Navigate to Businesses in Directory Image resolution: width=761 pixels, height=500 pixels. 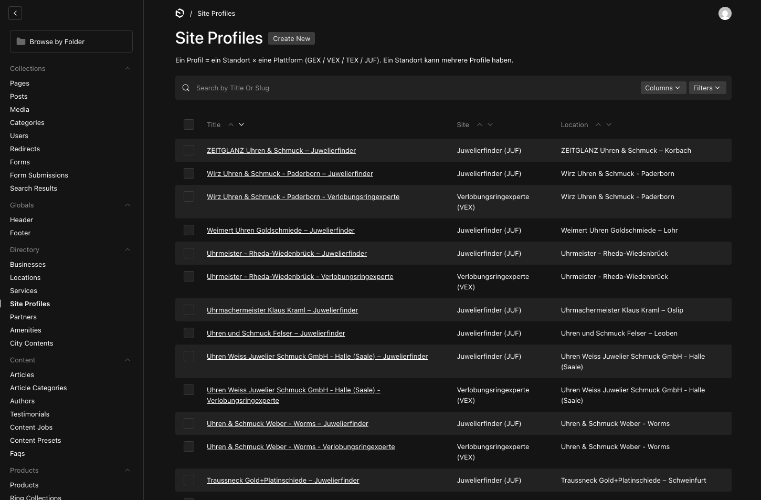click(x=28, y=264)
